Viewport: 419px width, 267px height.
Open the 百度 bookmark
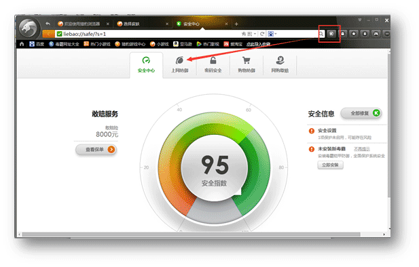pos(37,44)
